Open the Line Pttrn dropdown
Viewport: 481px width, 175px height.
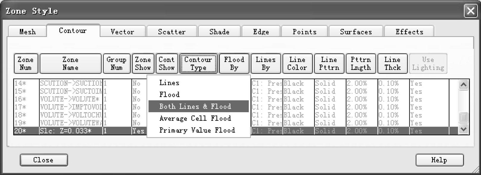coord(329,63)
